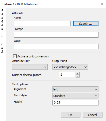Viewport: 106px width, 121px height.
Task: Click the Text style label
Action: pos(20,95)
